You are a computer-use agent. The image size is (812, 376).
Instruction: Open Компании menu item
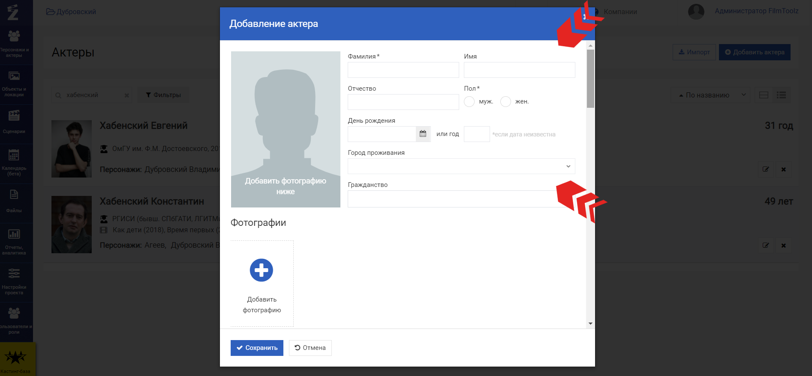click(x=620, y=12)
